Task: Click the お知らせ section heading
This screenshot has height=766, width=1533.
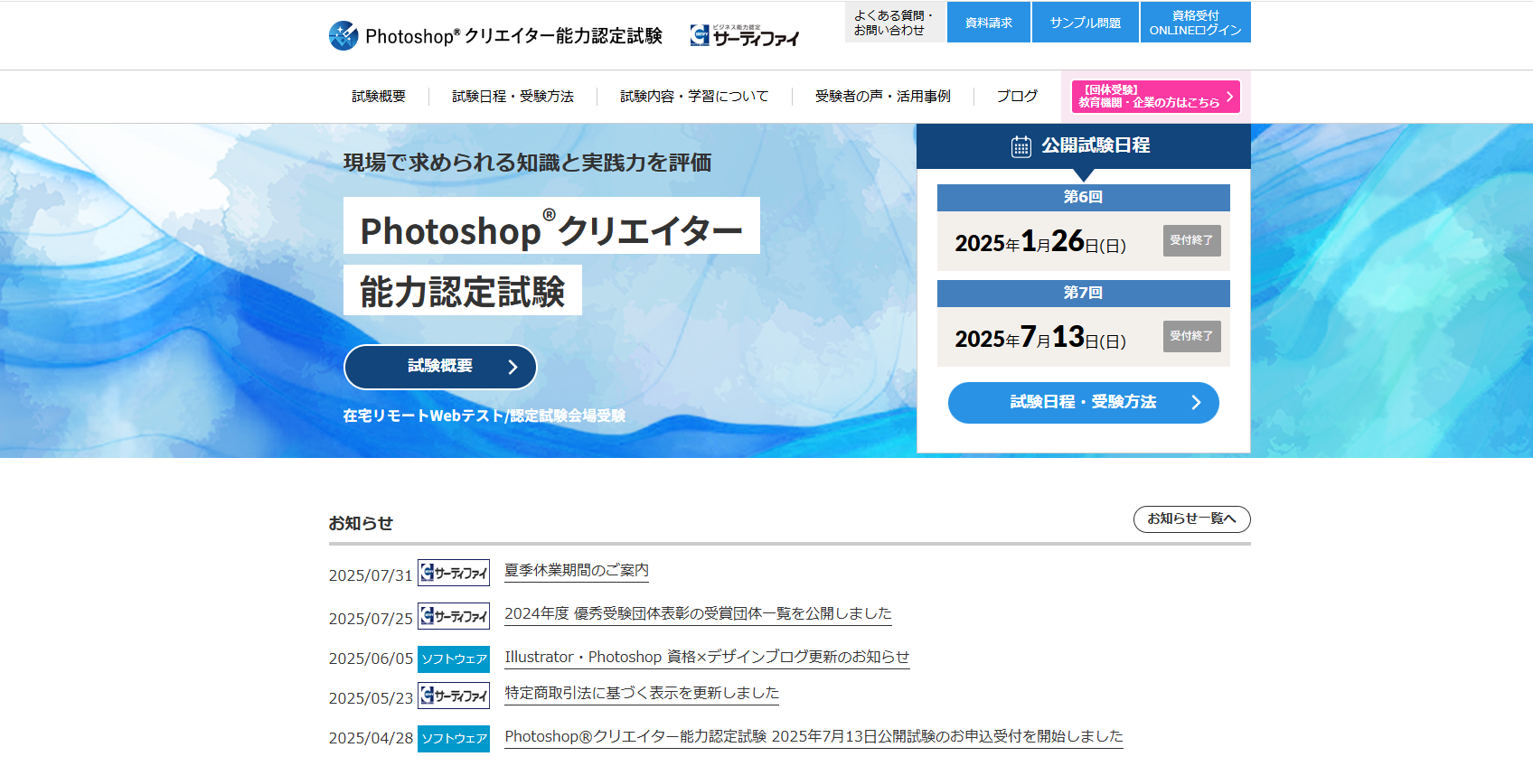Action: (361, 523)
